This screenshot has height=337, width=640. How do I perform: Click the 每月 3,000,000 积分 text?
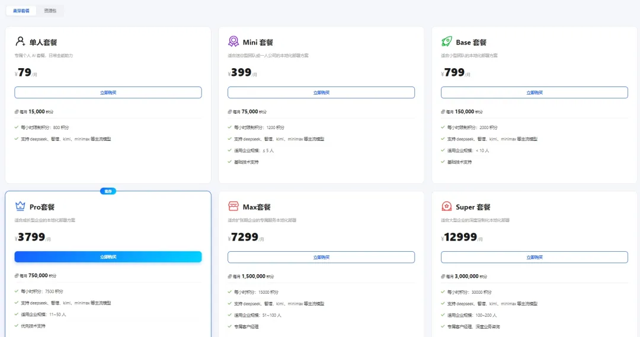coord(466,277)
